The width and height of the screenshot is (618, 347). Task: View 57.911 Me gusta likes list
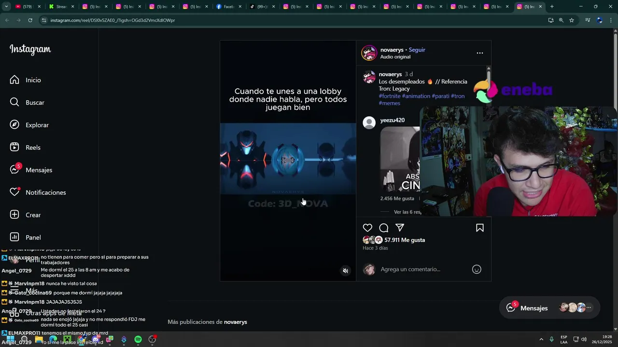coord(405,240)
